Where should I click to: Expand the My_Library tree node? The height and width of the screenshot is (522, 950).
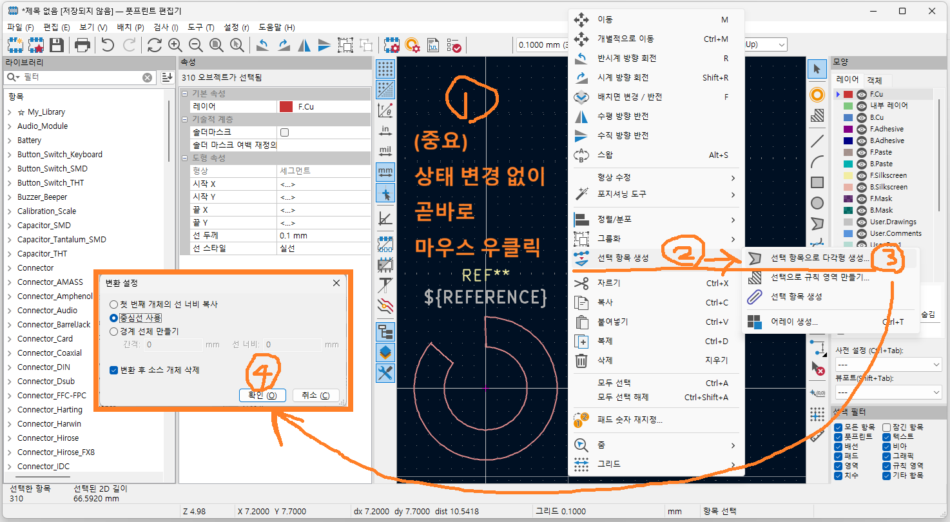pyautogui.click(x=10, y=112)
